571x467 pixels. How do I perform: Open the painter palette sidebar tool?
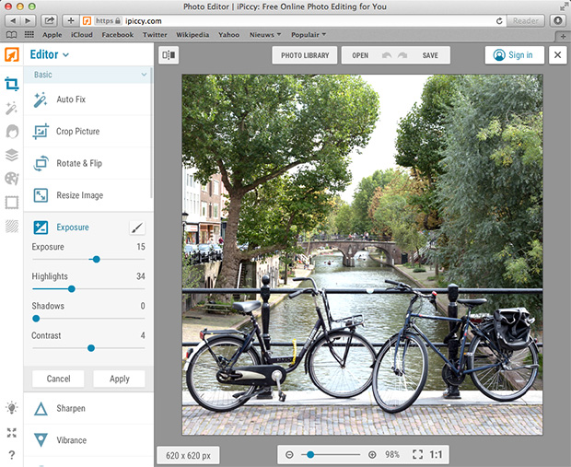[x=12, y=179]
